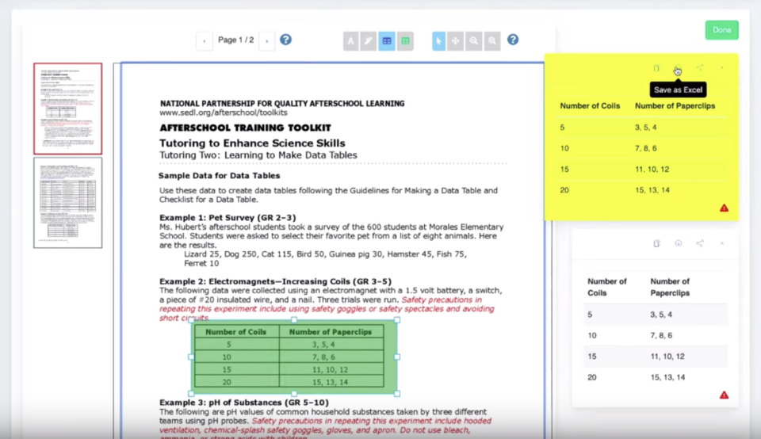
Task: Click the green Done button
Action: [721, 30]
